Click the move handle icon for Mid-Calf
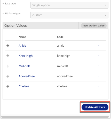The width and height of the screenshot is (111, 119). pyautogui.click(x=8, y=66)
